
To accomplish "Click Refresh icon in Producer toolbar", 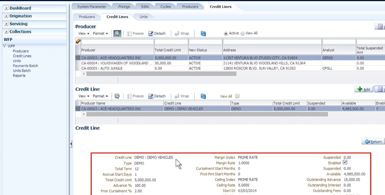I will click(x=203, y=33).
